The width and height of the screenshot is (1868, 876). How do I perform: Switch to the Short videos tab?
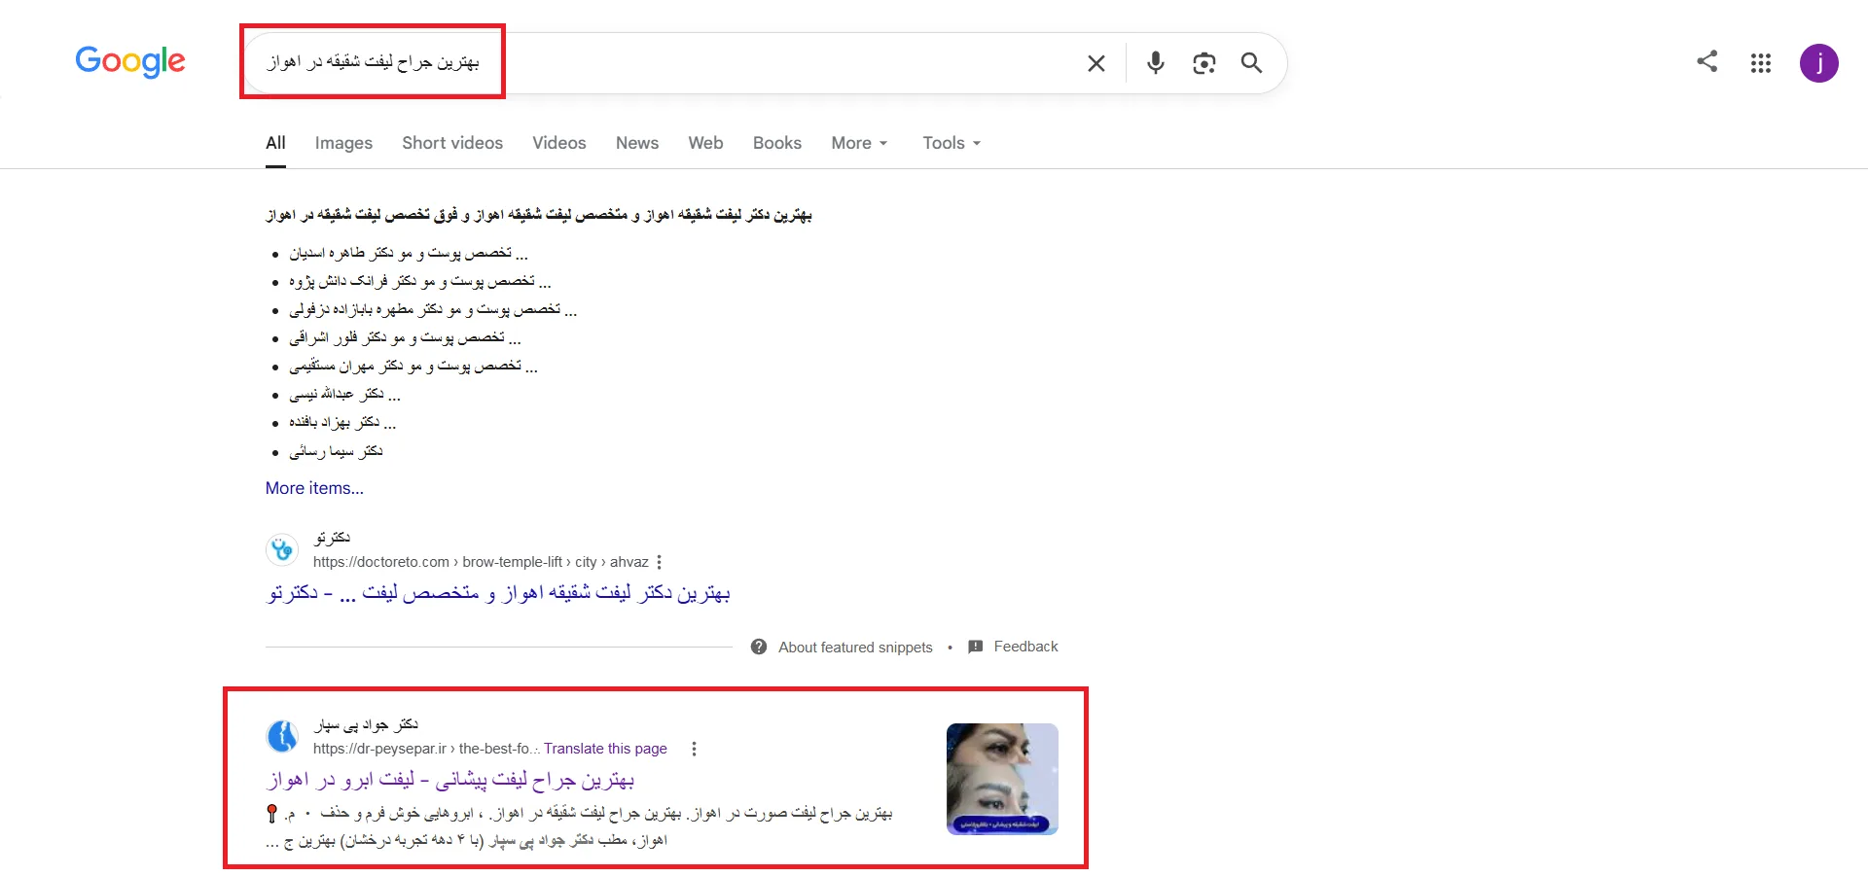click(x=452, y=143)
